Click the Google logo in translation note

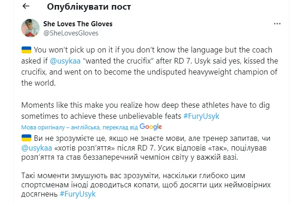150,126
